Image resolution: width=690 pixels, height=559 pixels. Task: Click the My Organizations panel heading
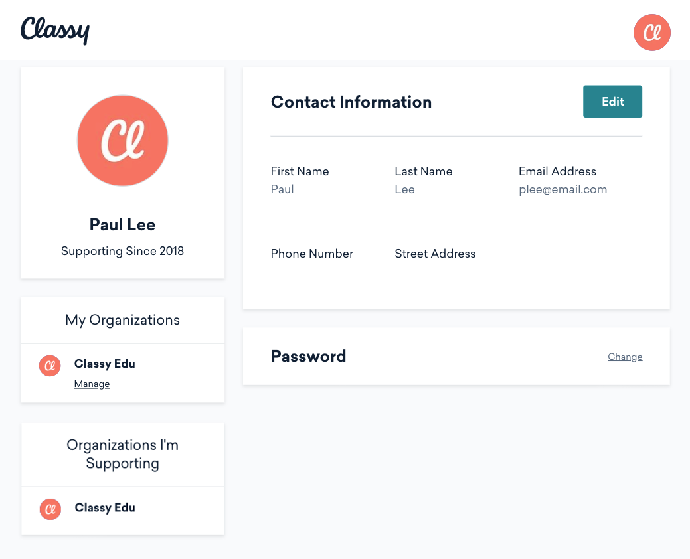pyautogui.click(x=123, y=320)
